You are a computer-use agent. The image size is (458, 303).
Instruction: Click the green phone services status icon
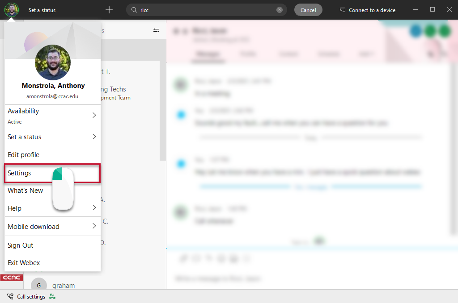52,297
